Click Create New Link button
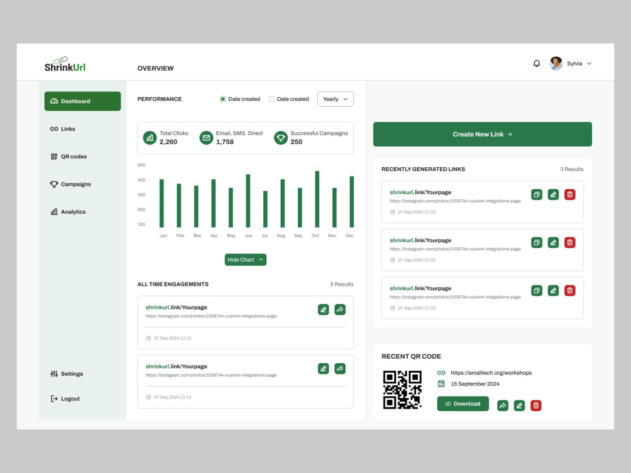The height and width of the screenshot is (473, 631). point(482,134)
